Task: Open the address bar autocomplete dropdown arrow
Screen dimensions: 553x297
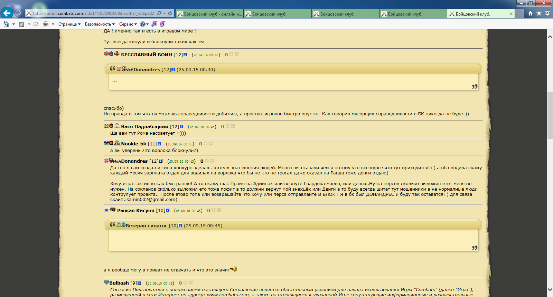Action: point(165,13)
